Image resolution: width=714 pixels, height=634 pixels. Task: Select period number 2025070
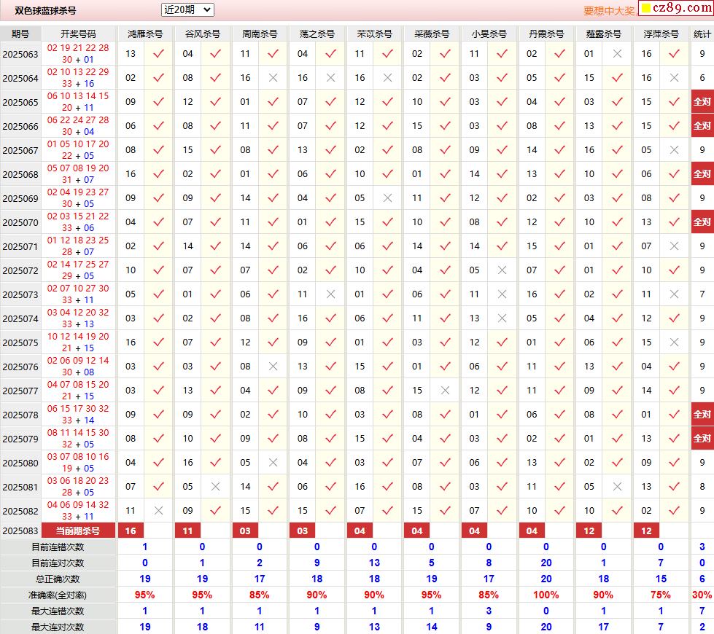coord(20,222)
